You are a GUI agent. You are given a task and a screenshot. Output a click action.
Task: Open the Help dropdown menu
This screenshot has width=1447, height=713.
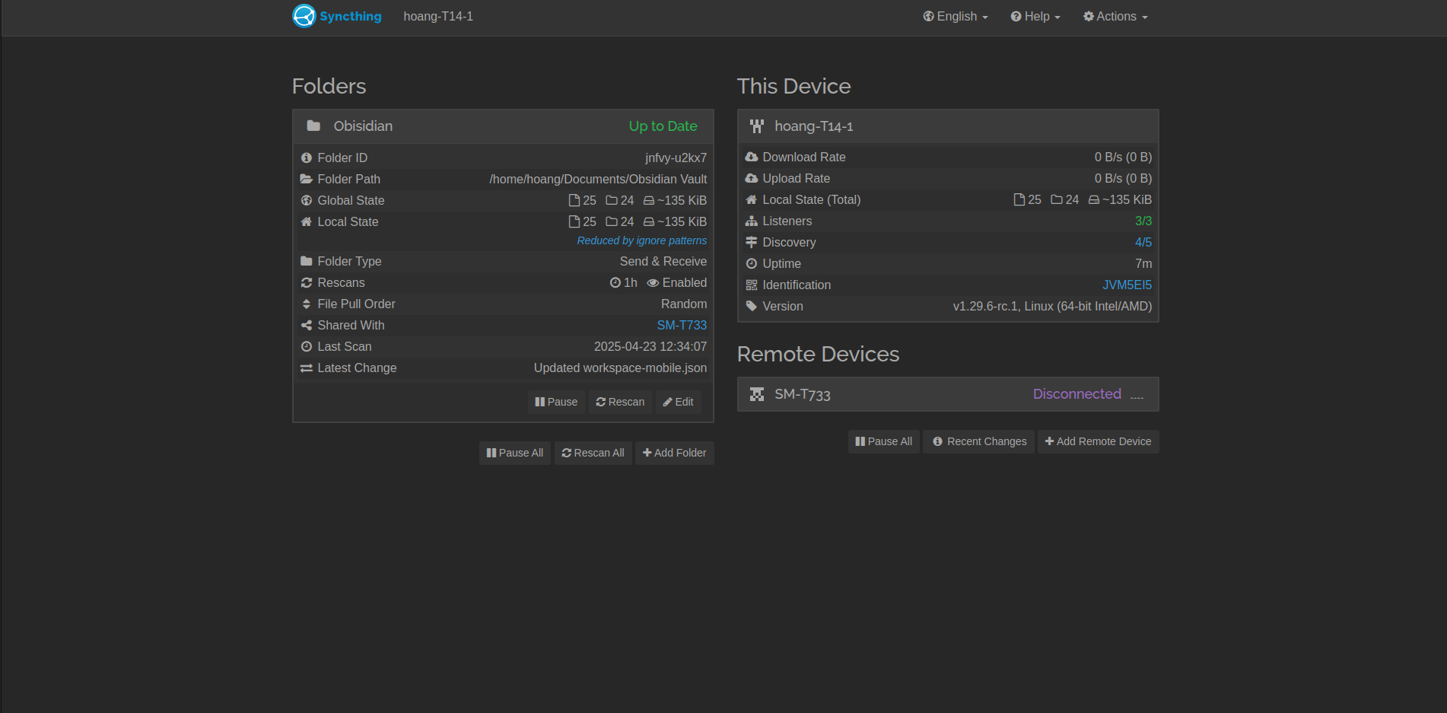point(1035,17)
